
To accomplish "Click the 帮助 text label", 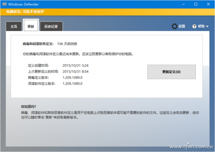I will 201,26.
